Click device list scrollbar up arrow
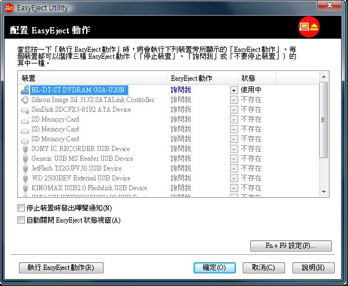348x286 pixels. click(324, 77)
